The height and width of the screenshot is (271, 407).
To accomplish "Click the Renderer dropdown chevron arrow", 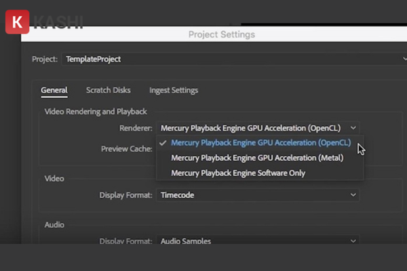I will point(353,128).
